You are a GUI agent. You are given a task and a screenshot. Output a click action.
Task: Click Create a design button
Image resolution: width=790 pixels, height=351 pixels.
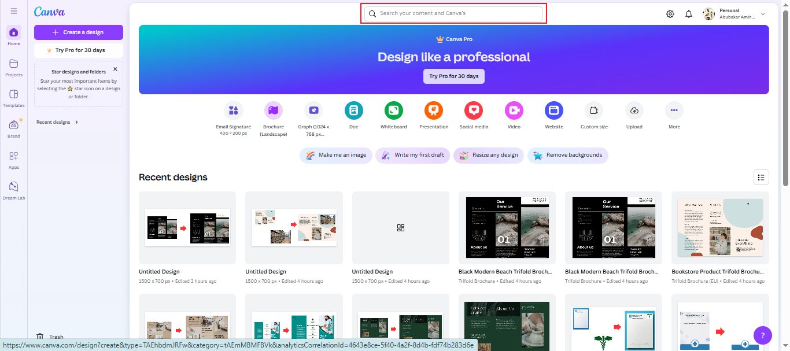tap(79, 32)
